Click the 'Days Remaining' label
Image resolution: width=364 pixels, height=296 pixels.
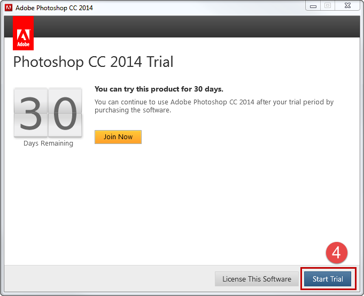click(x=48, y=143)
